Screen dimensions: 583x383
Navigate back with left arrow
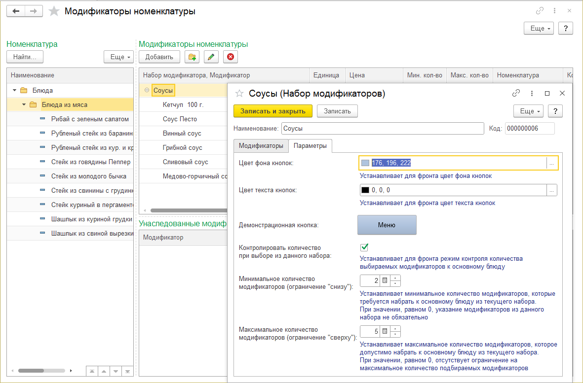pos(16,11)
